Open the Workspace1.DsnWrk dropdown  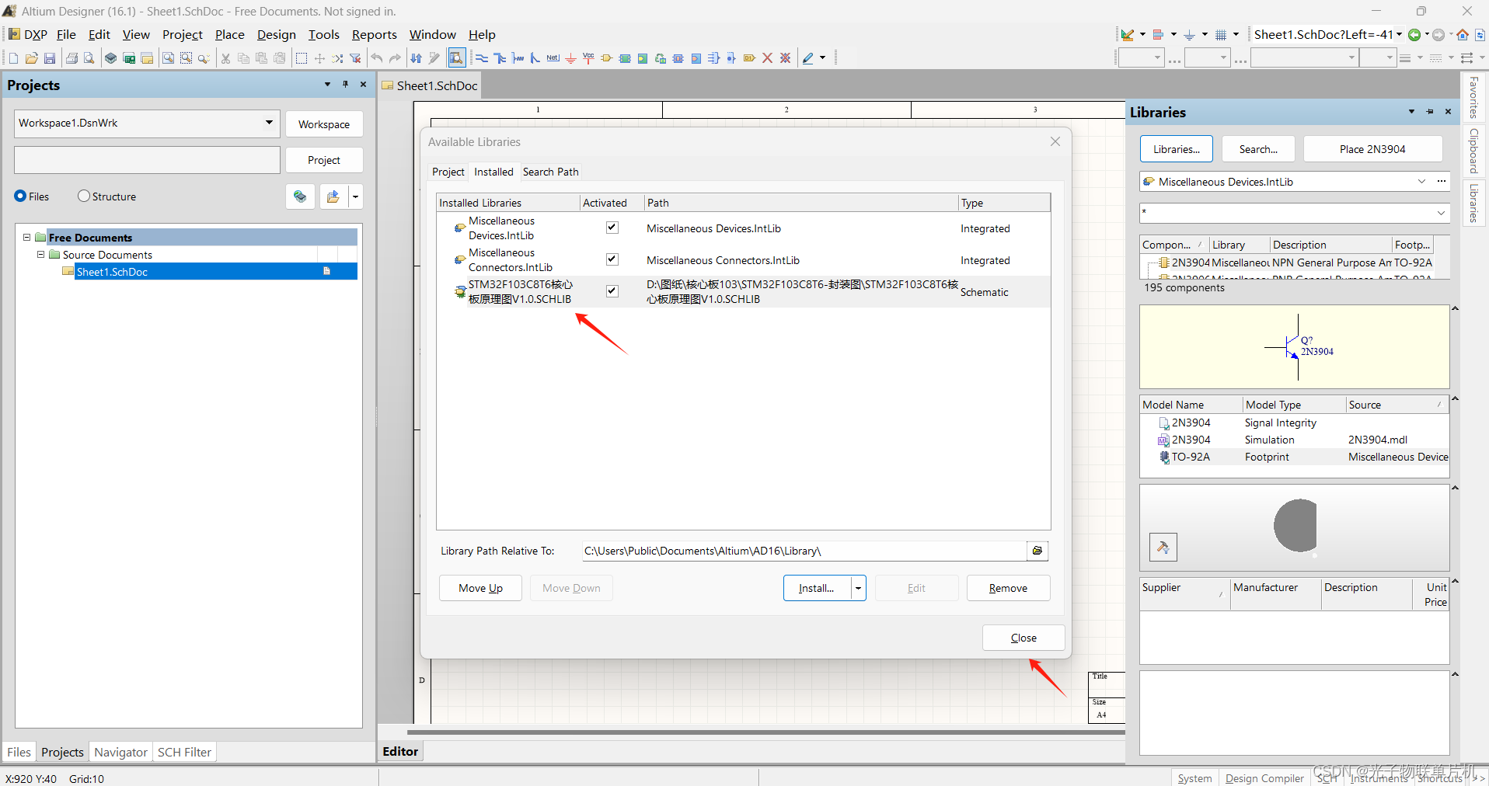pos(269,123)
